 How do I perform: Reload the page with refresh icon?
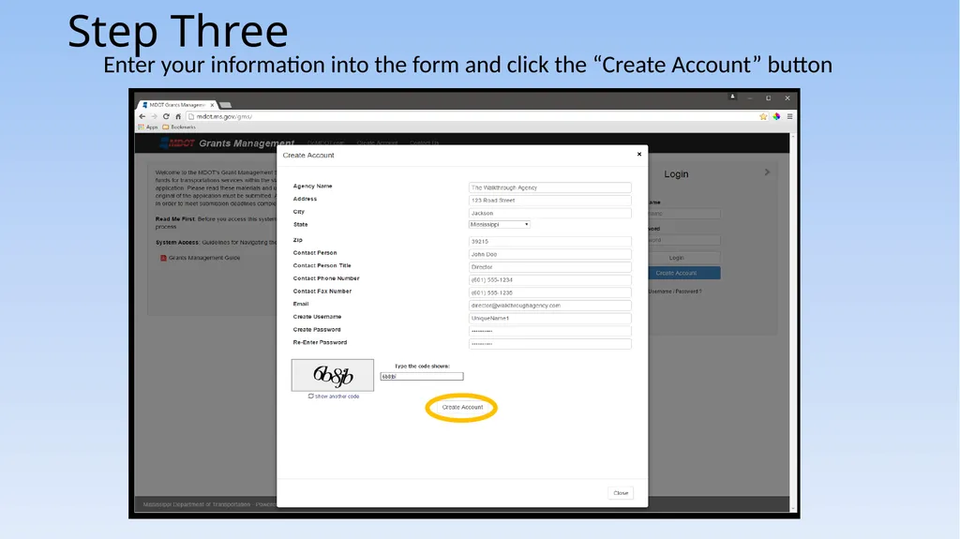[x=166, y=116]
